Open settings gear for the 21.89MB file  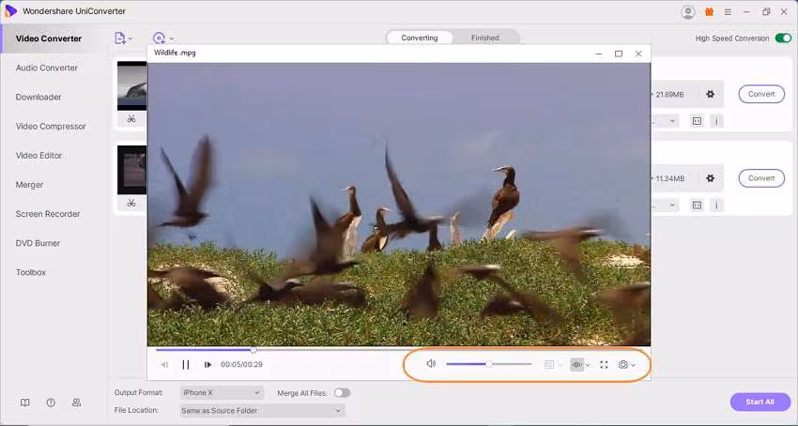coord(710,94)
